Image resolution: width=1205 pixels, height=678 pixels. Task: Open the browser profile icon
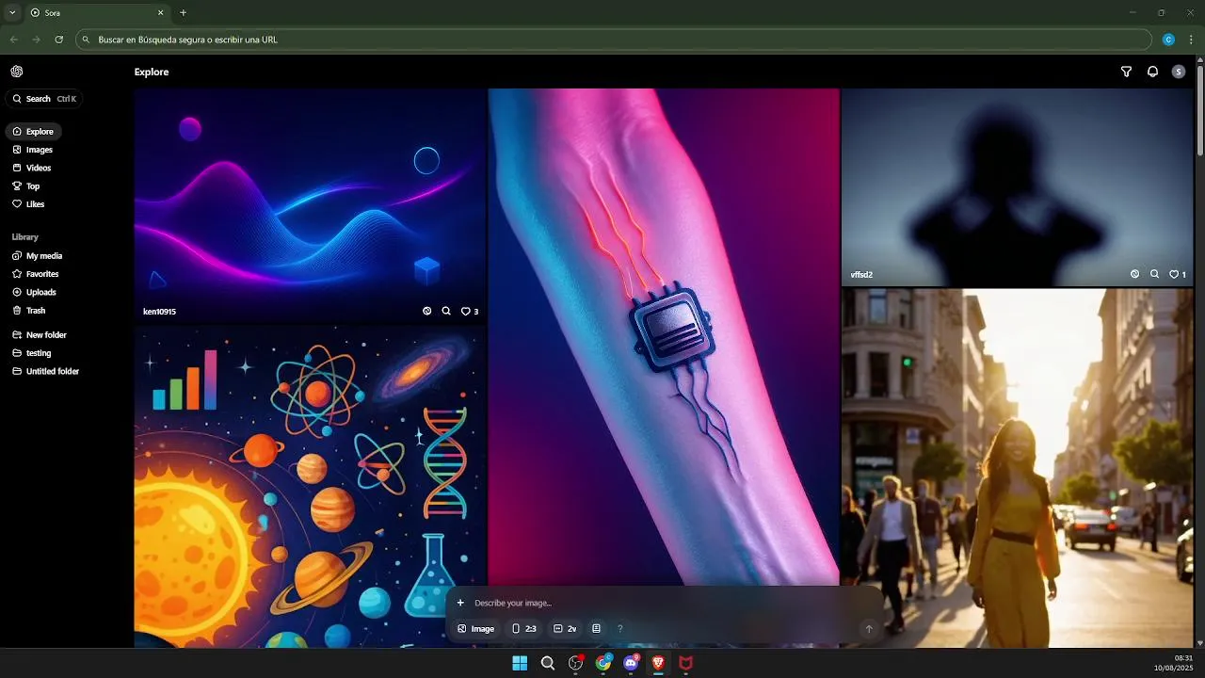tap(1168, 40)
